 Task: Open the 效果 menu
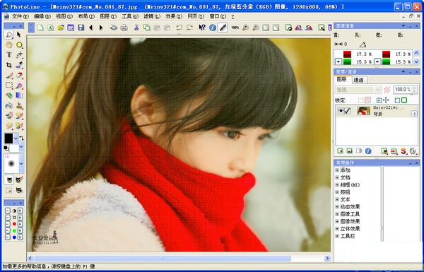(x=174, y=16)
